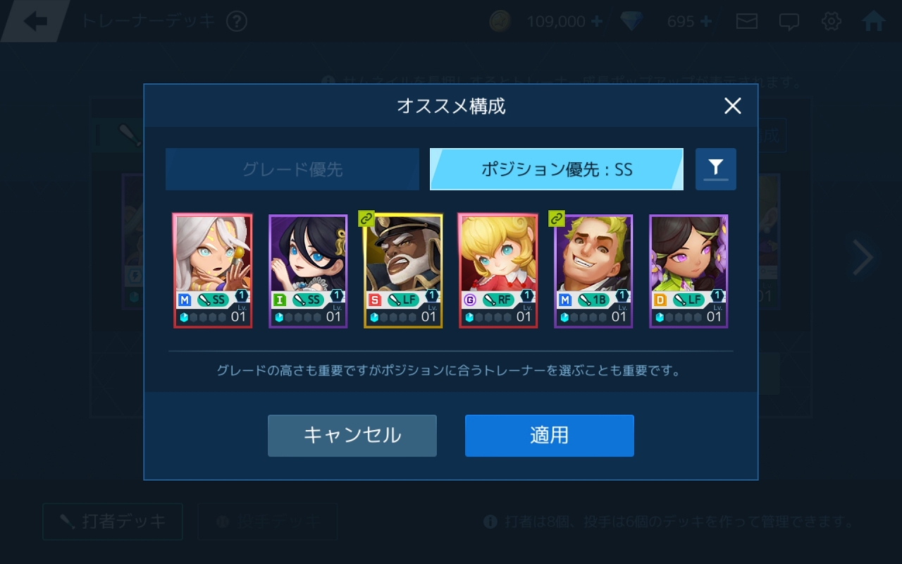Image resolution: width=902 pixels, height=564 pixels.
Task: Select white-haired SS trainer card
Action: click(212, 271)
